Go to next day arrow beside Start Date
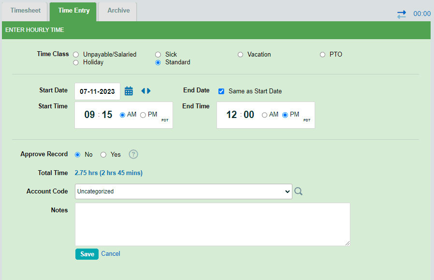The image size is (434, 280). pyautogui.click(x=149, y=91)
